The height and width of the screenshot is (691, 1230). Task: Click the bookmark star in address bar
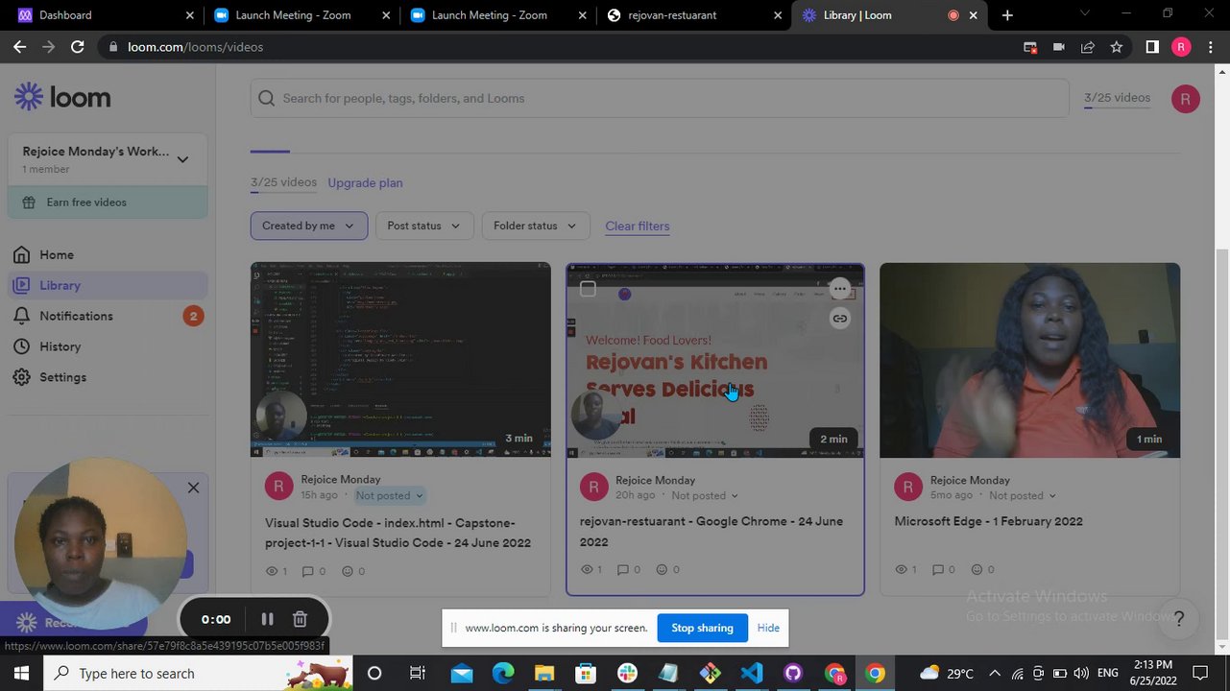[x=1116, y=47]
